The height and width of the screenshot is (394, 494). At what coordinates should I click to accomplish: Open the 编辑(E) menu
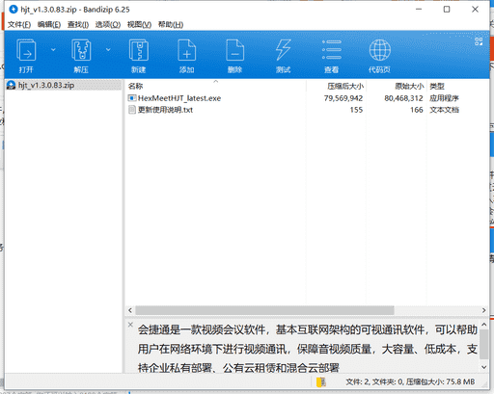(49, 25)
